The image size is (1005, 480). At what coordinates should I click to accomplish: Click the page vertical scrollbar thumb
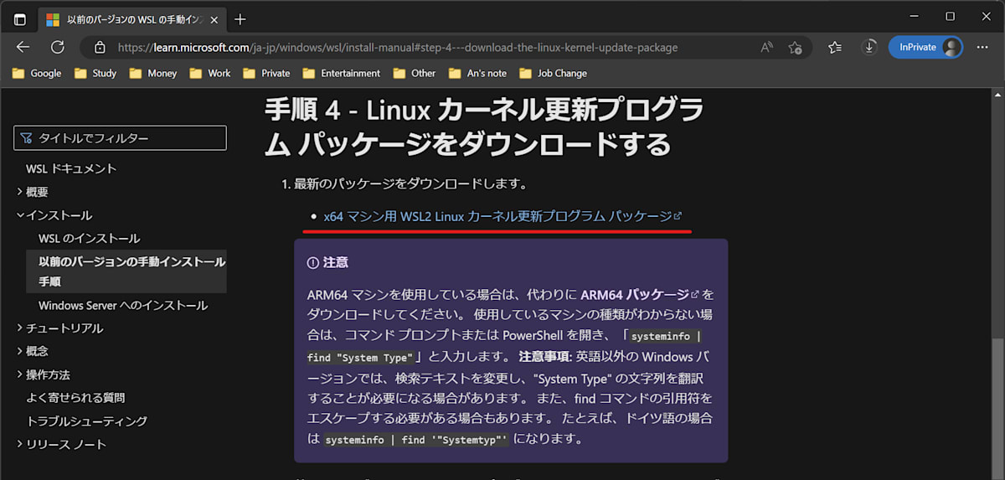pos(998,407)
